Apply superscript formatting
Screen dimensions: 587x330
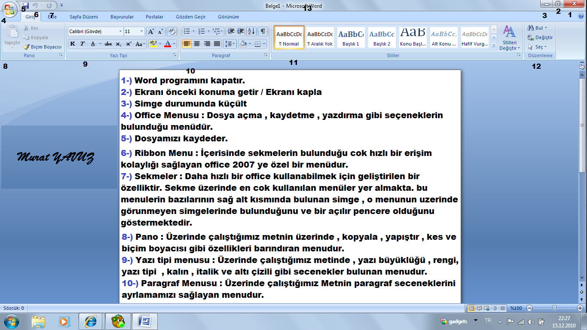tap(128, 44)
